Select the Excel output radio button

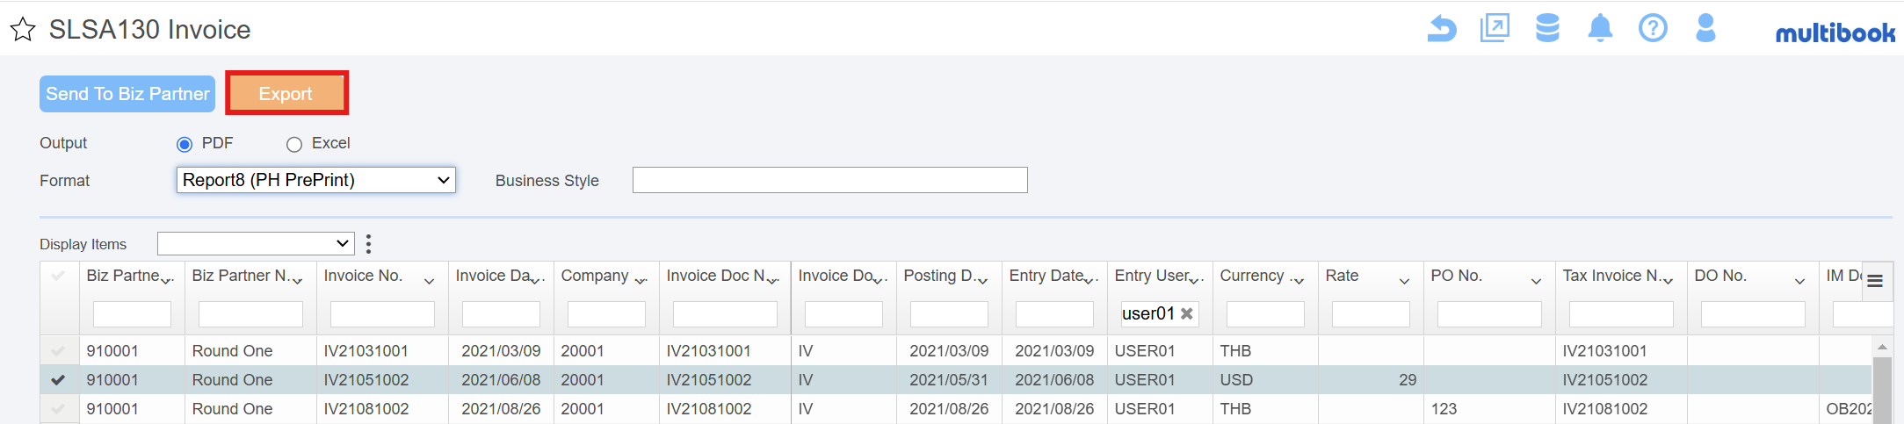pyautogui.click(x=294, y=144)
